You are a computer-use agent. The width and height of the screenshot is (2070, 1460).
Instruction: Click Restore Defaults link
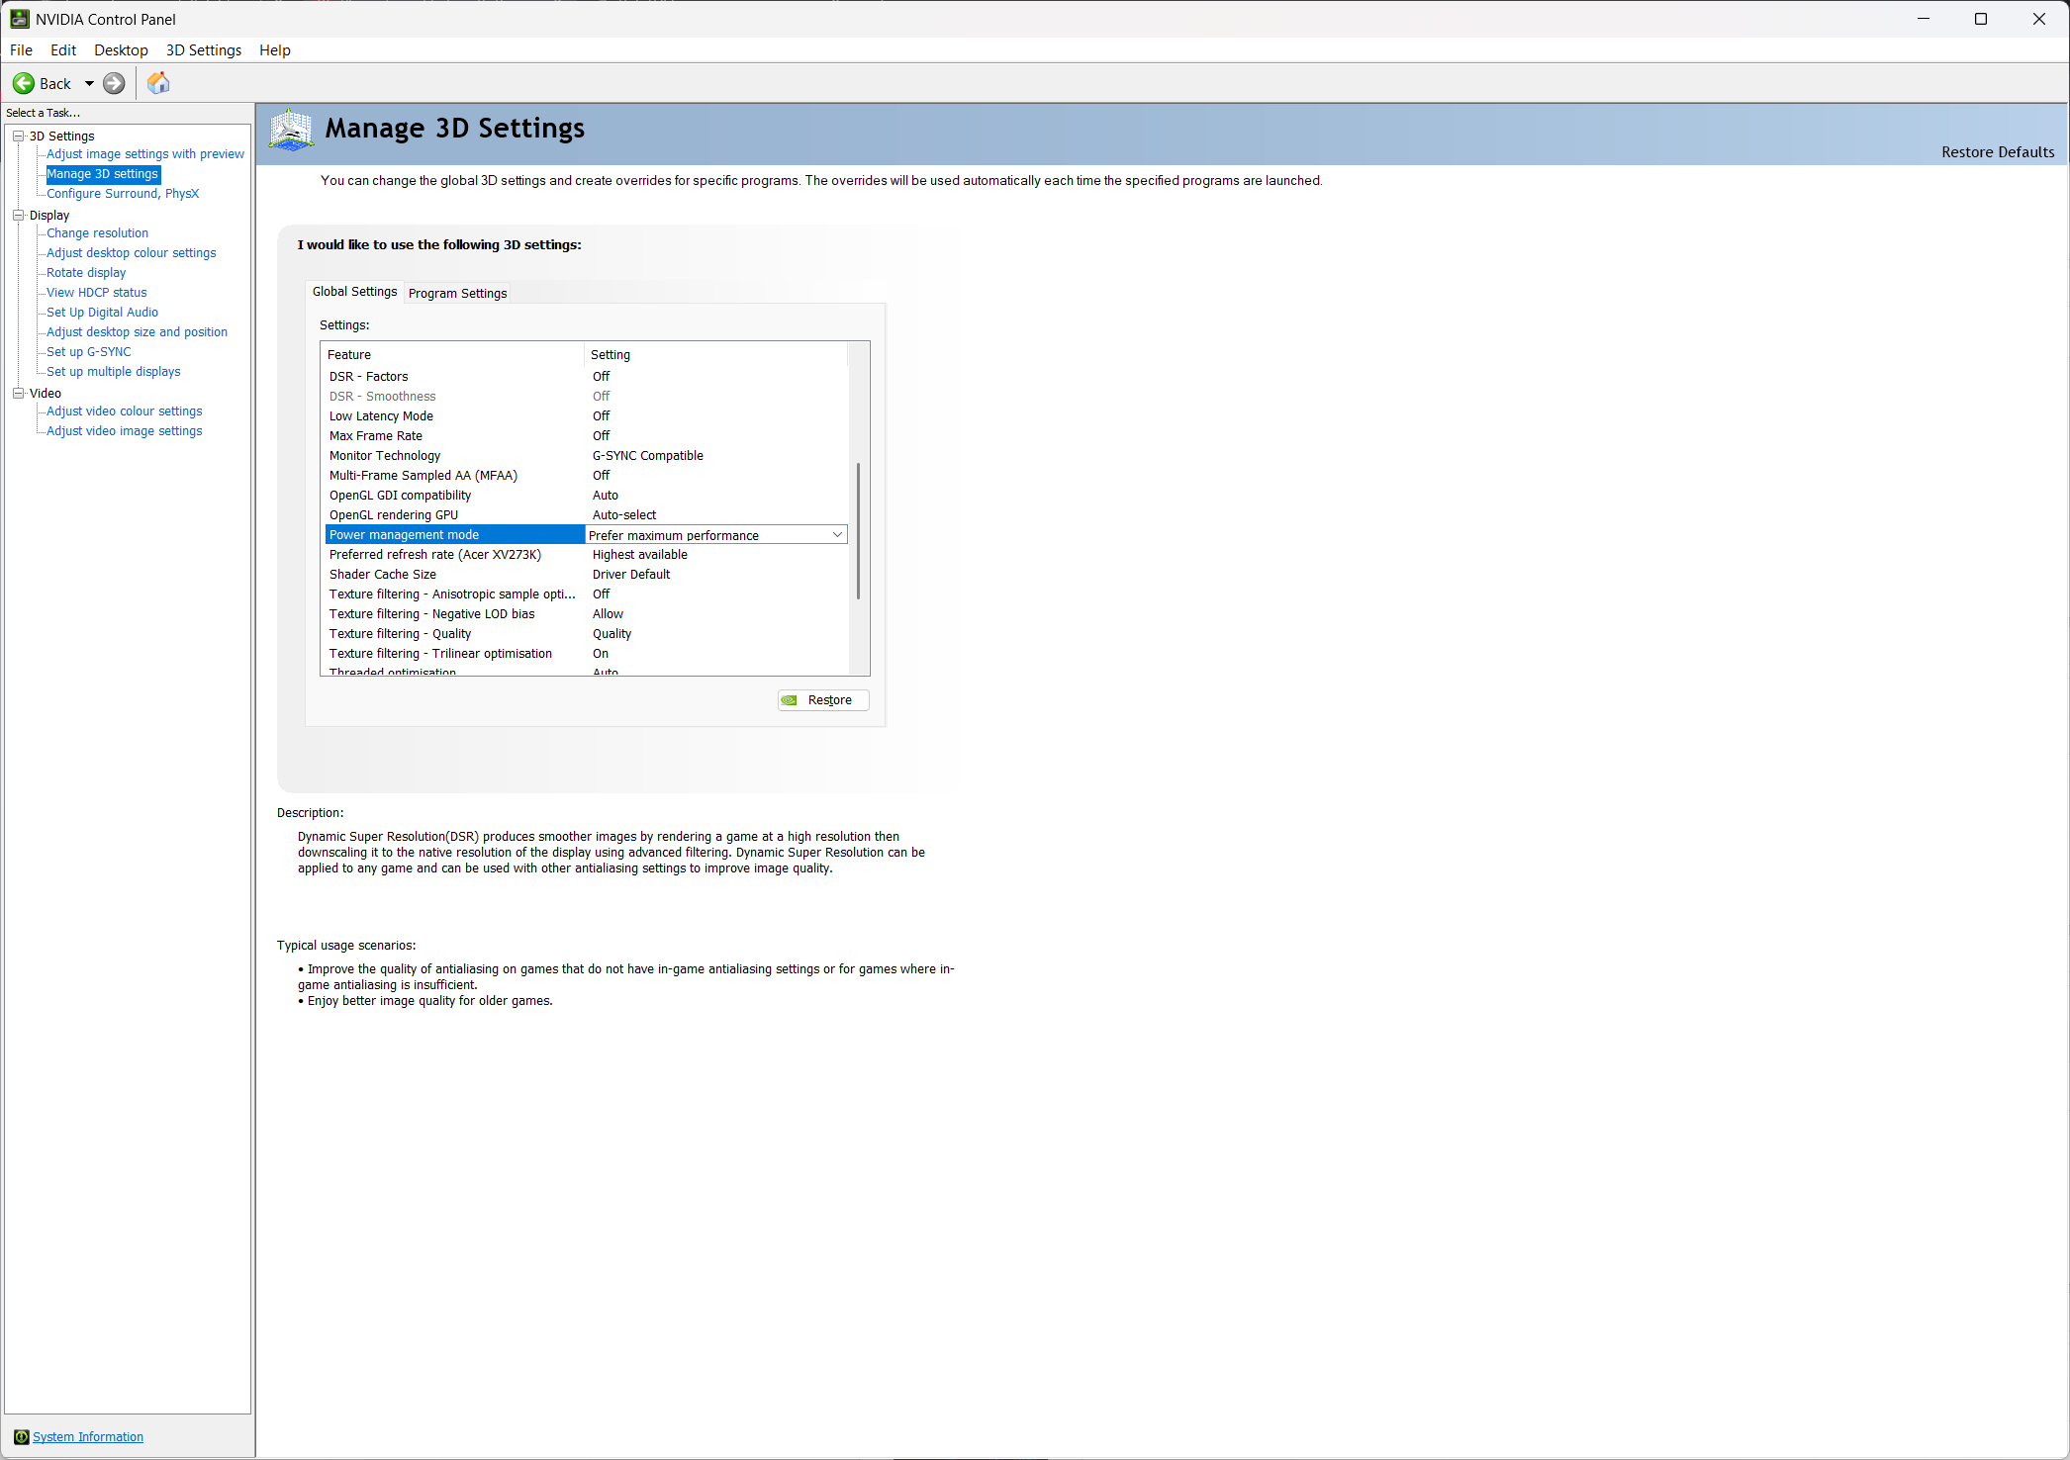tap(1998, 152)
